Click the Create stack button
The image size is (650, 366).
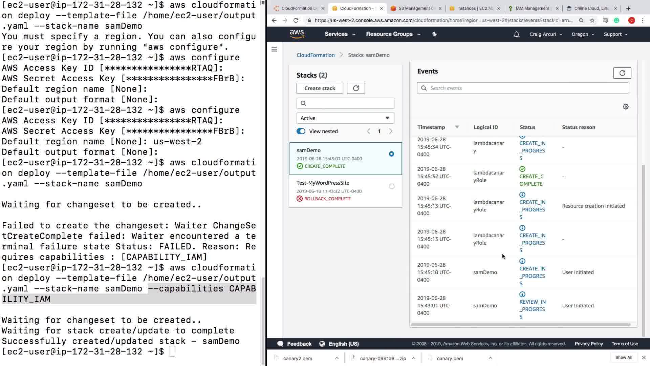coord(319,88)
